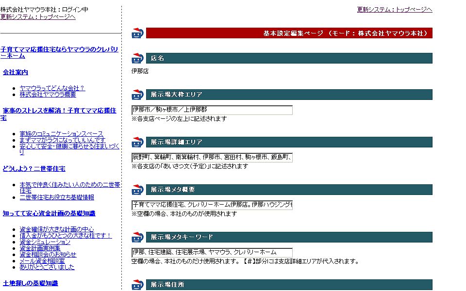This screenshot has height=291, width=466.
Task: Click mascot icon beside 展示場詳細エリア header
Action: [137, 142]
